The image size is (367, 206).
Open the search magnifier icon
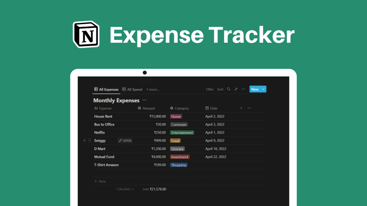tap(229, 89)
